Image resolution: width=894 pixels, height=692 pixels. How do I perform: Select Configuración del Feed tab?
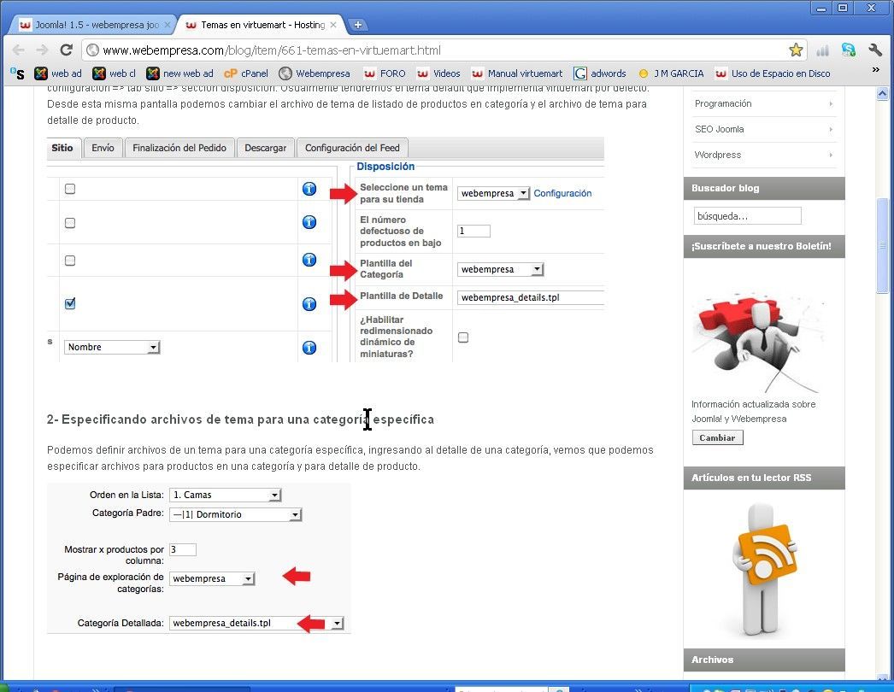click(x=352, y=148)
